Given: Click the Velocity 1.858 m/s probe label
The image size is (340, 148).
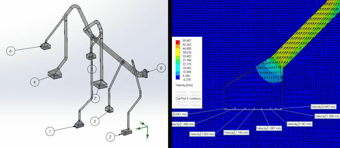Looking at the screenshot, I should (x=327, y=116).
